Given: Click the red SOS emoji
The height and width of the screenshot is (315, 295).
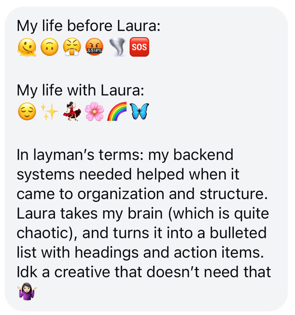Looking at the screenshot, I should click(139, 47).
